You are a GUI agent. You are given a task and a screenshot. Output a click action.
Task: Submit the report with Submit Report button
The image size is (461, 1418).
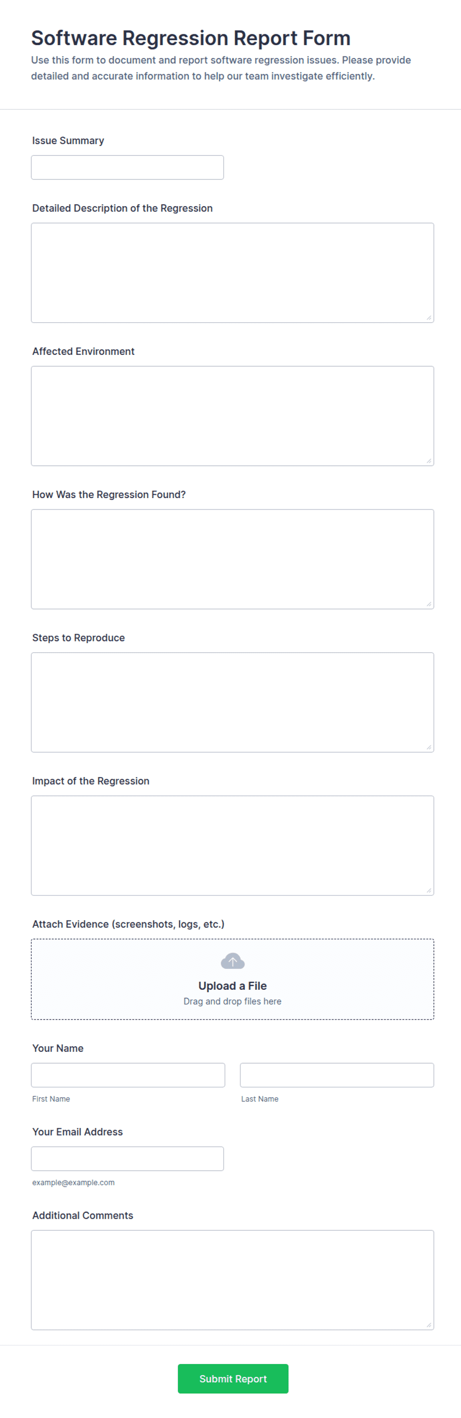[233, 1378]
